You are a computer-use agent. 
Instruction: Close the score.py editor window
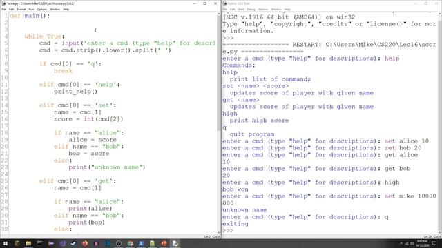pyautogui.click(x=215, y=3)
